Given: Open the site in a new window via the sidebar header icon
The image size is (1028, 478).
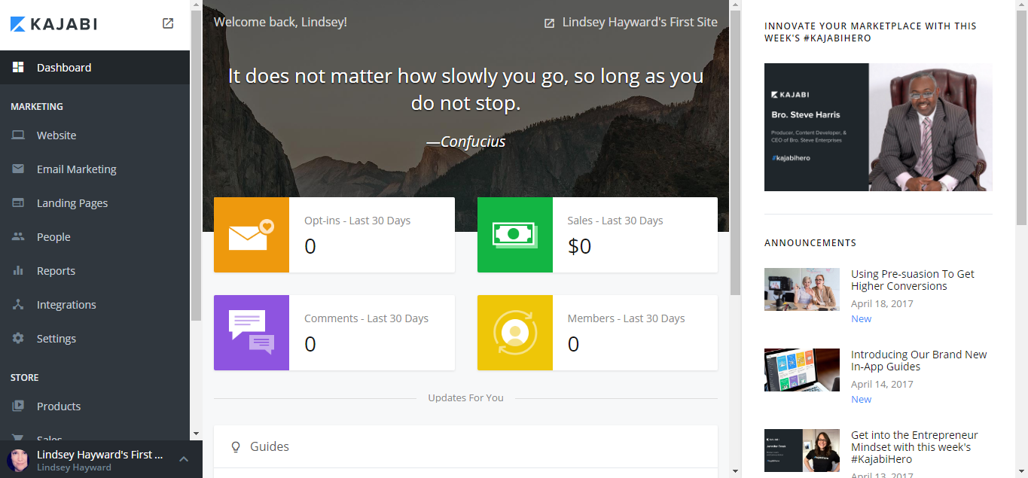Looking at the screenshot, I should [168, 23].
